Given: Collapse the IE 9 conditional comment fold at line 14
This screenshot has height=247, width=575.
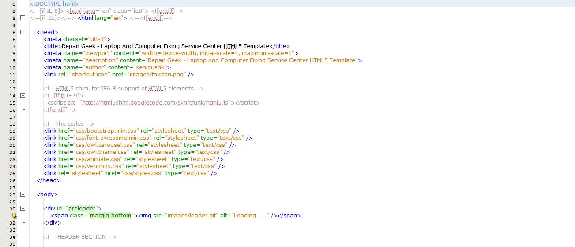Looking at the screenshot, I should 23,96.
